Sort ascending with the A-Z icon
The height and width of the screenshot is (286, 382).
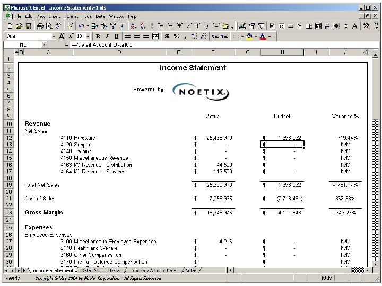pos(133,26)
